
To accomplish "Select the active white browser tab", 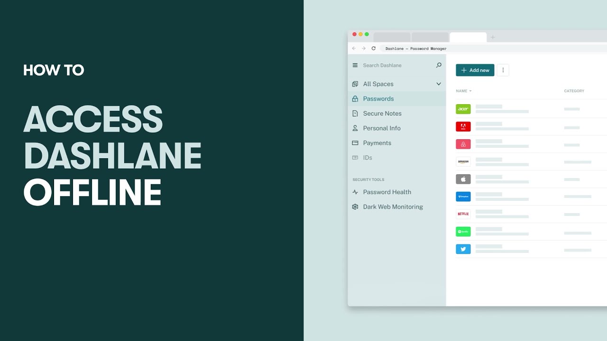I will coord(468,37).
